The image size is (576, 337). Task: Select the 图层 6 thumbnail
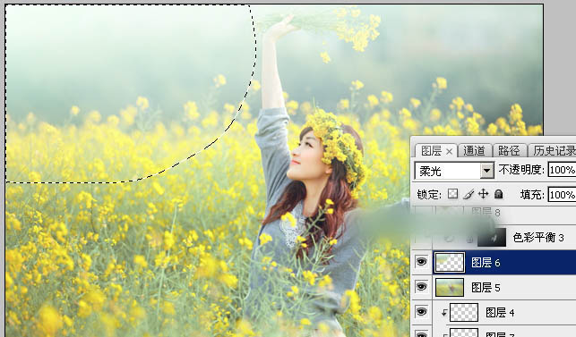pyautogui.click(x=450, y=263)
